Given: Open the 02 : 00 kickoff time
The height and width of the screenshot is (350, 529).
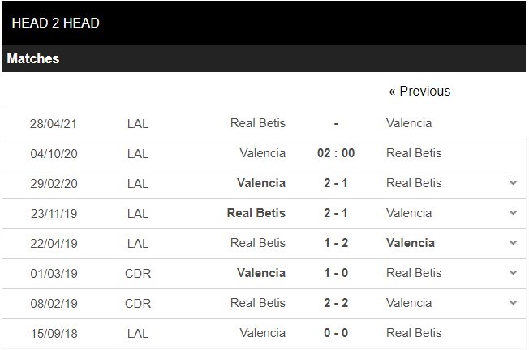Looking at the screenshot, I should coord(336,153).
